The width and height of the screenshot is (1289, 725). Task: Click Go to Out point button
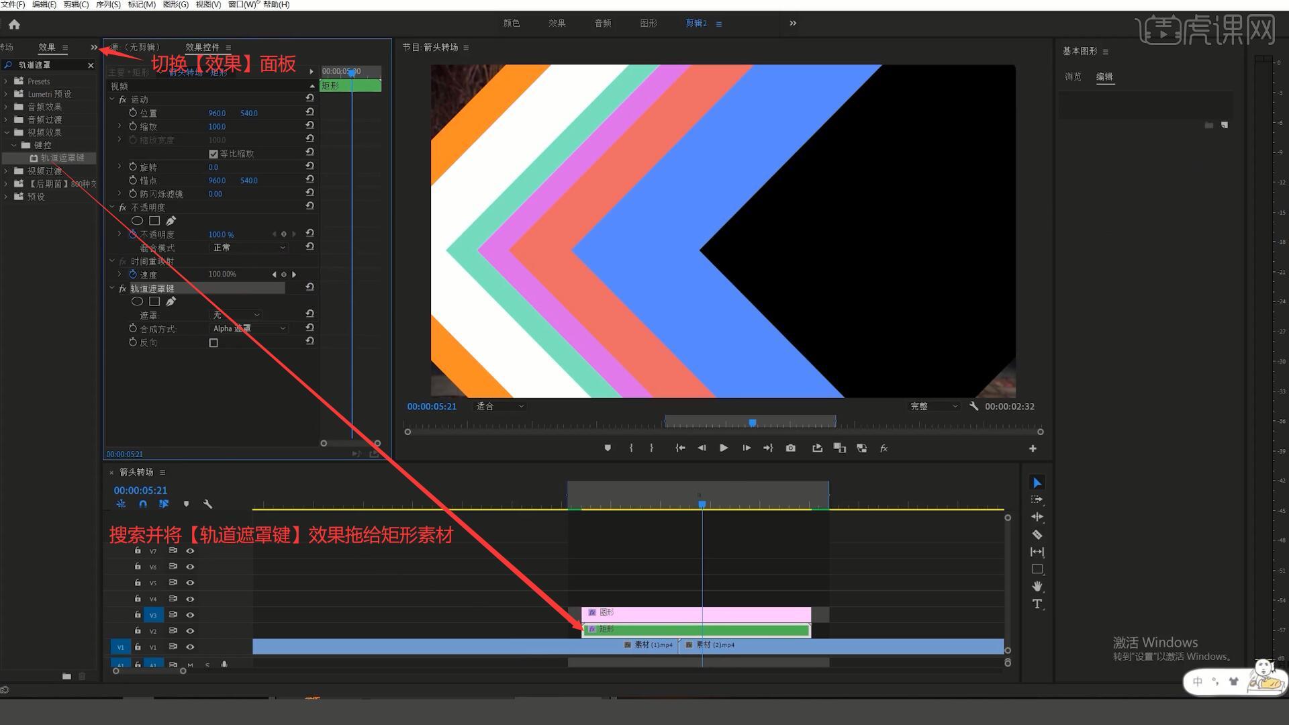click(x=768, y=448)
